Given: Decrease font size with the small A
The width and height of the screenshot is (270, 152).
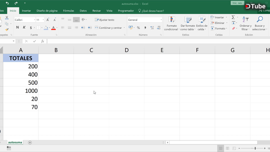Looking at the screenshot, I should click(x=54, y=20).
